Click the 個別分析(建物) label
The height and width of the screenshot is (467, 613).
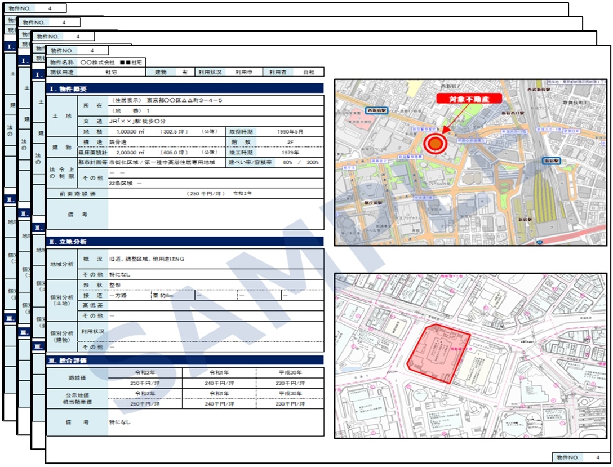(x=62, y=336)
